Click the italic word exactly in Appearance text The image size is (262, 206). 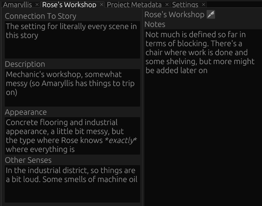[121, 140]
